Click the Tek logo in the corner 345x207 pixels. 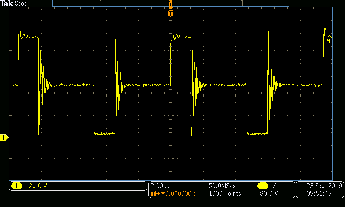[7, 3]
